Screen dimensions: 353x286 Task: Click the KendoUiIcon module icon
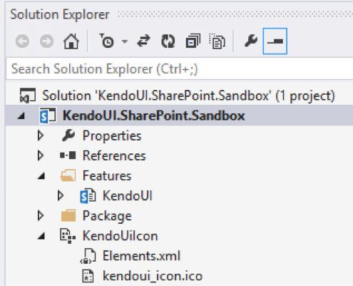pyautogui.click(x=68, y=236)
